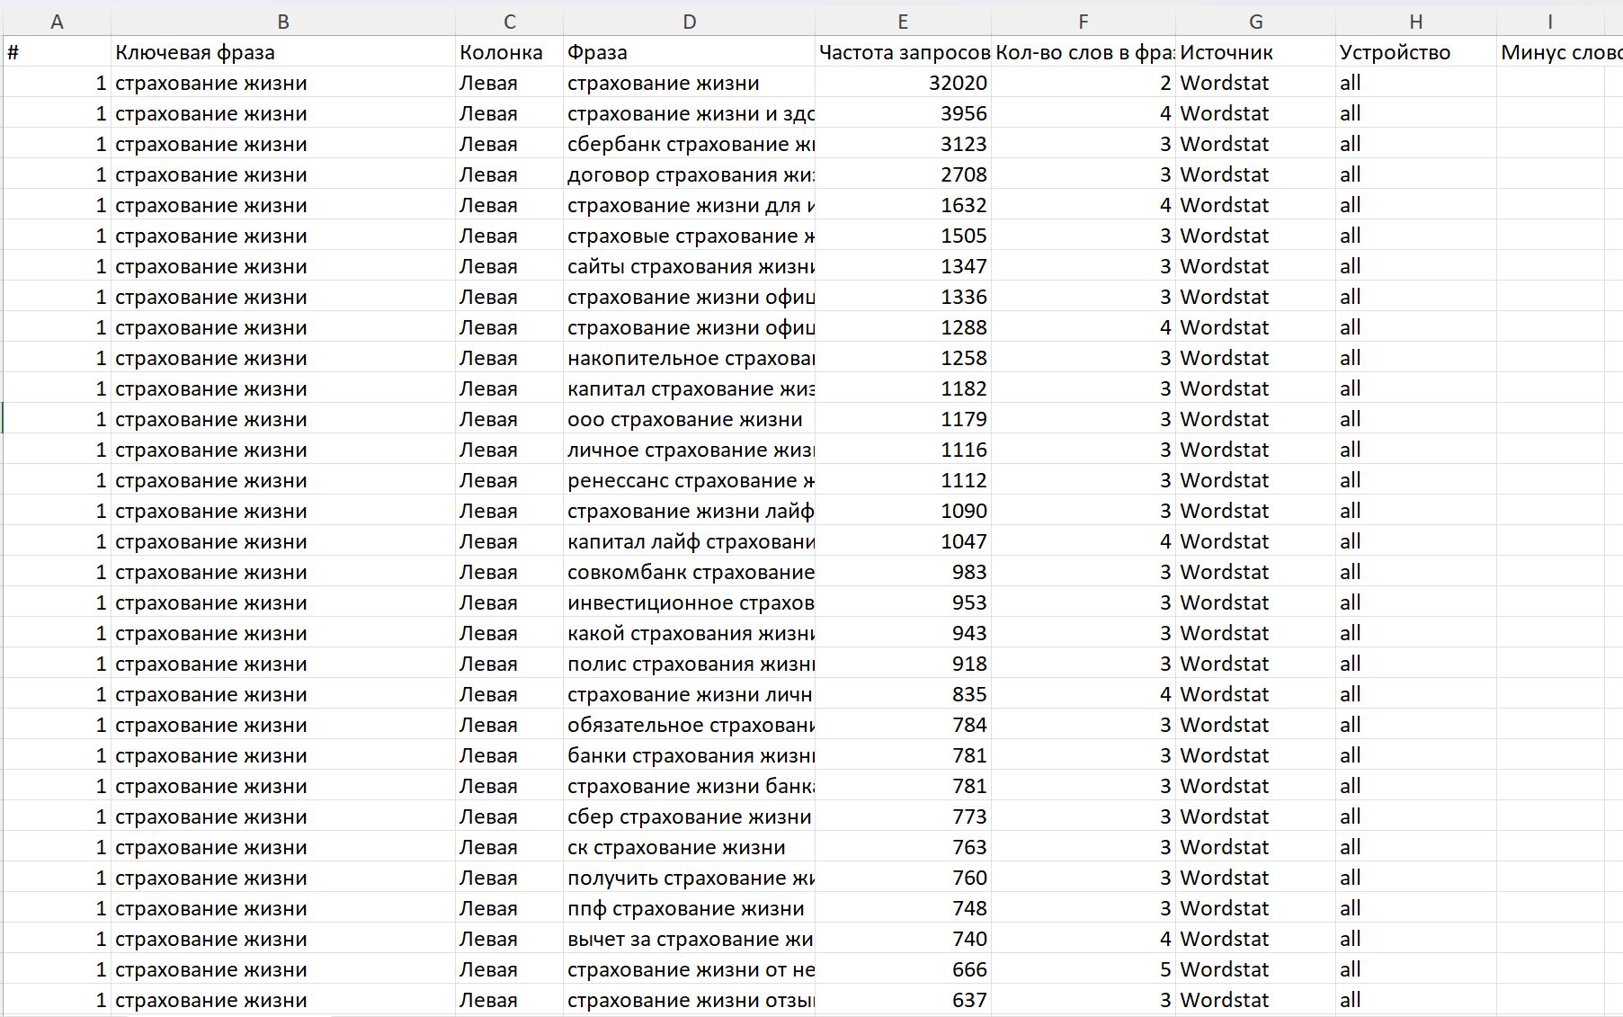Click the 'ск страхование жизни' phrase cell
1623x1017 pixels.
[689, 847]
